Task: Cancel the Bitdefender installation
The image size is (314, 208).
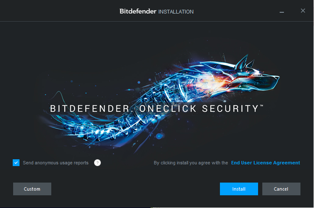Action: [281, 189]
